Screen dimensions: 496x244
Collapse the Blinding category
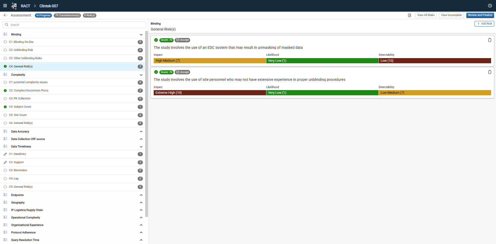(141, 35)
